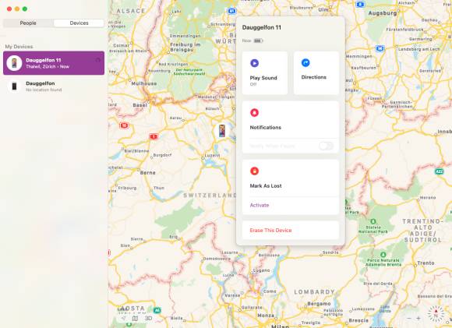Toggle the Notify When Found switch

click(327, 146)
